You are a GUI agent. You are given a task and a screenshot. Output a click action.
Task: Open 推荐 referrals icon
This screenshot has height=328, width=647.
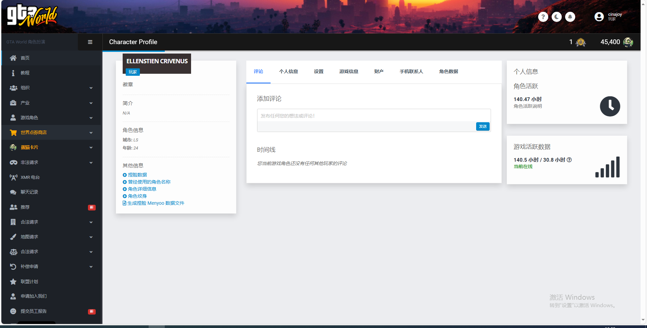pos(13,207)
